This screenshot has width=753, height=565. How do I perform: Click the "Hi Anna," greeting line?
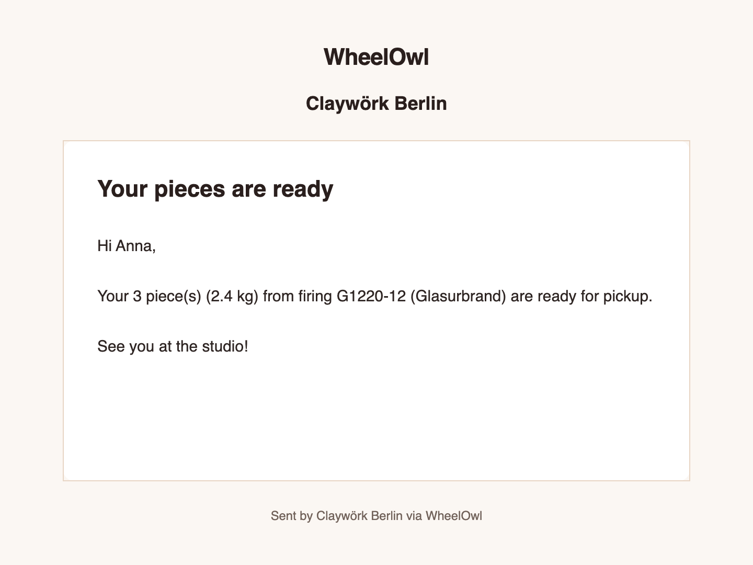(127, 246)
